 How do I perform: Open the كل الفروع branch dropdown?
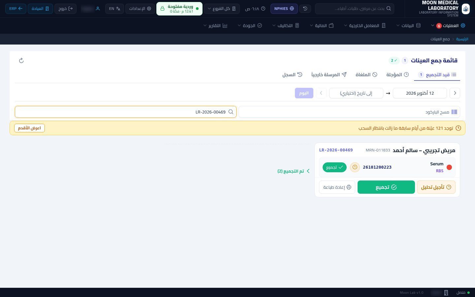click(222, 9)
